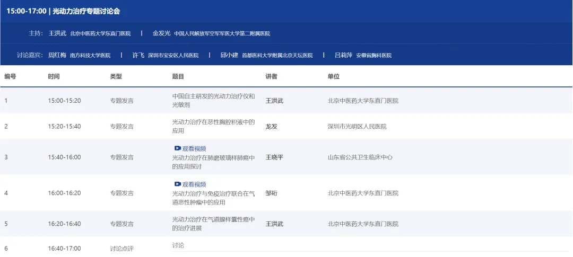Select panelist 吕莉萍

coord(343,55)
